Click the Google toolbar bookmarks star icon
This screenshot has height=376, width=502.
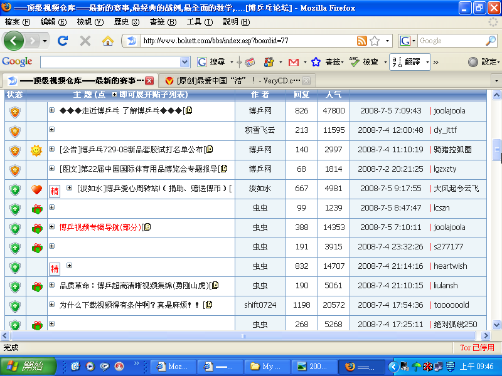316,62
